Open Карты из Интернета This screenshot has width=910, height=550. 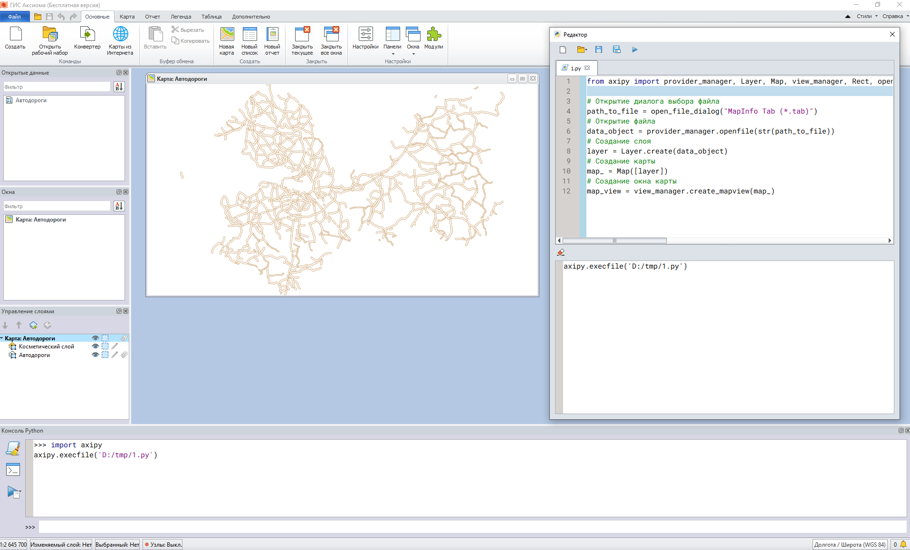coord(120,40)
